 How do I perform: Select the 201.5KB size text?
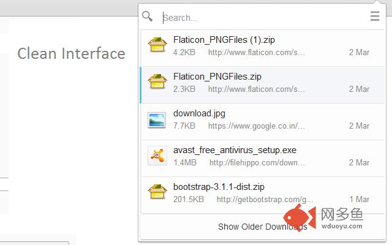[x=189, y=200]
